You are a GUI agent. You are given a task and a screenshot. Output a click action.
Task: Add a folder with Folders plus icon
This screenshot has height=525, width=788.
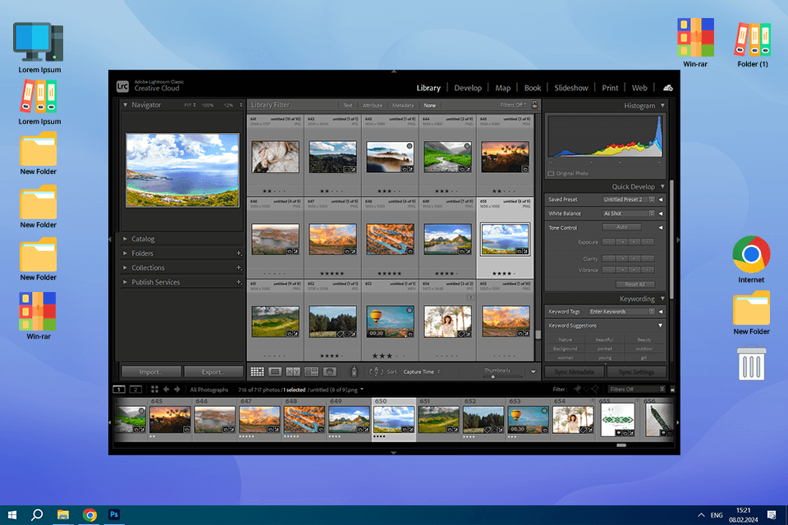pyautogui.click(x=239, y=253)
